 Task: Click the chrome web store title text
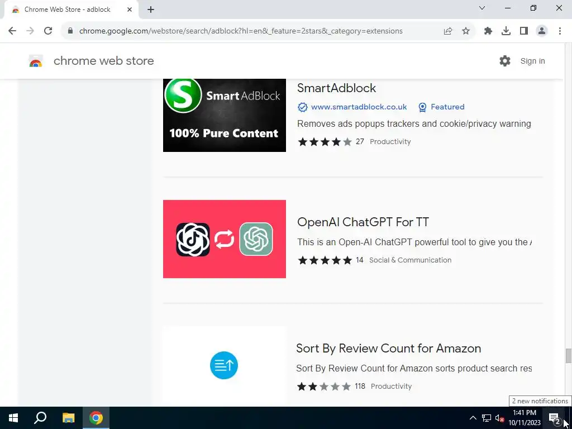tap(103, 61)
